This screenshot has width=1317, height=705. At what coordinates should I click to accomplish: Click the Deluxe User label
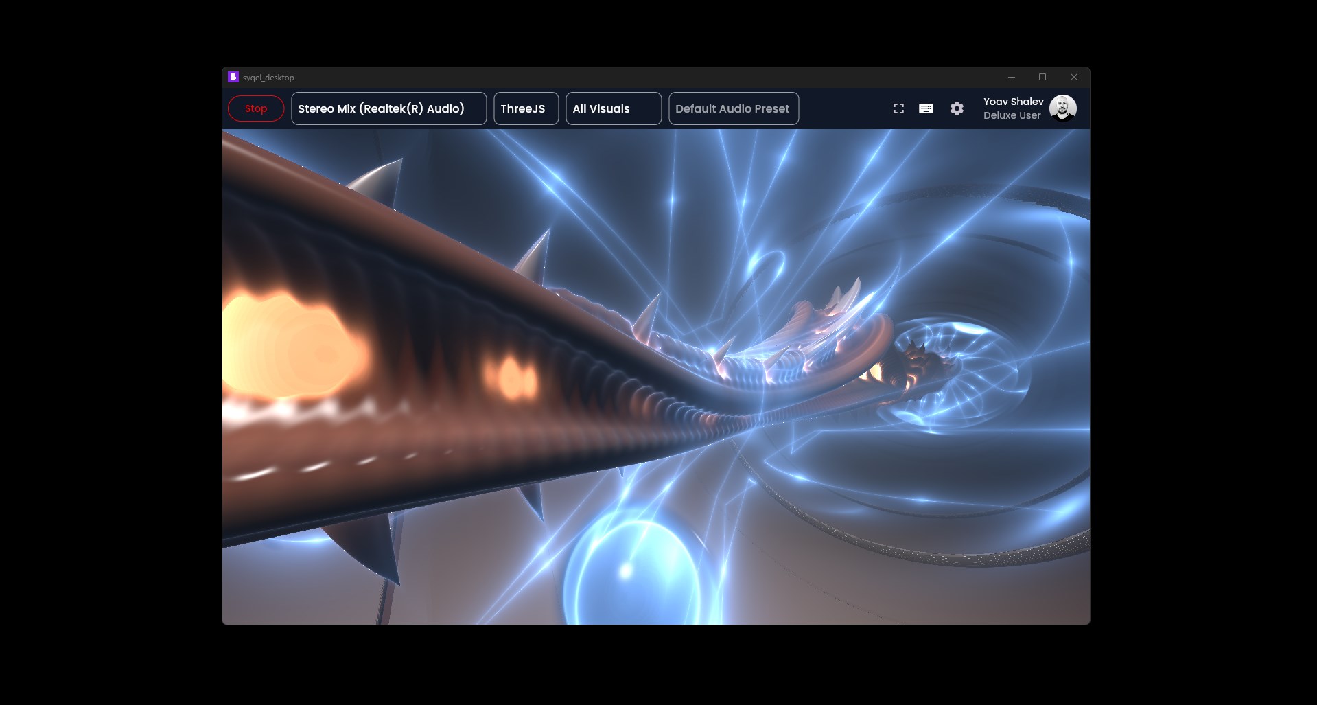[x=1011, y=115]
